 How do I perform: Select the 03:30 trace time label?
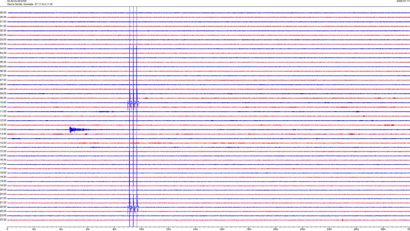(3, 44)
